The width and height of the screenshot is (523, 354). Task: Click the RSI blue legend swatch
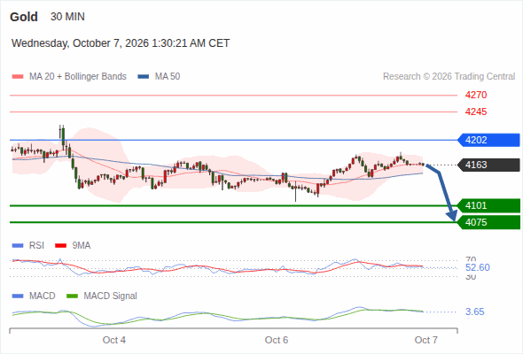tap(18, 246)
